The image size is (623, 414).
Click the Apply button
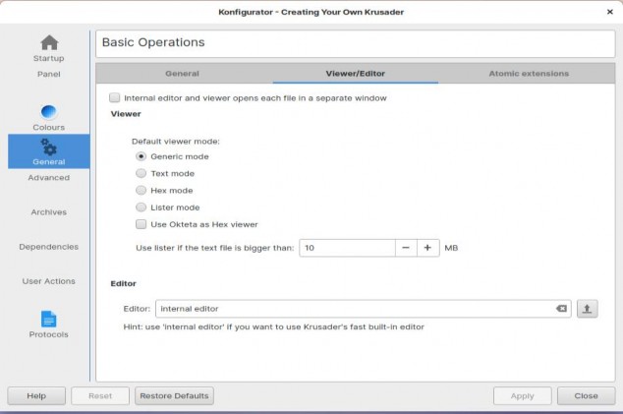point(522,395)
